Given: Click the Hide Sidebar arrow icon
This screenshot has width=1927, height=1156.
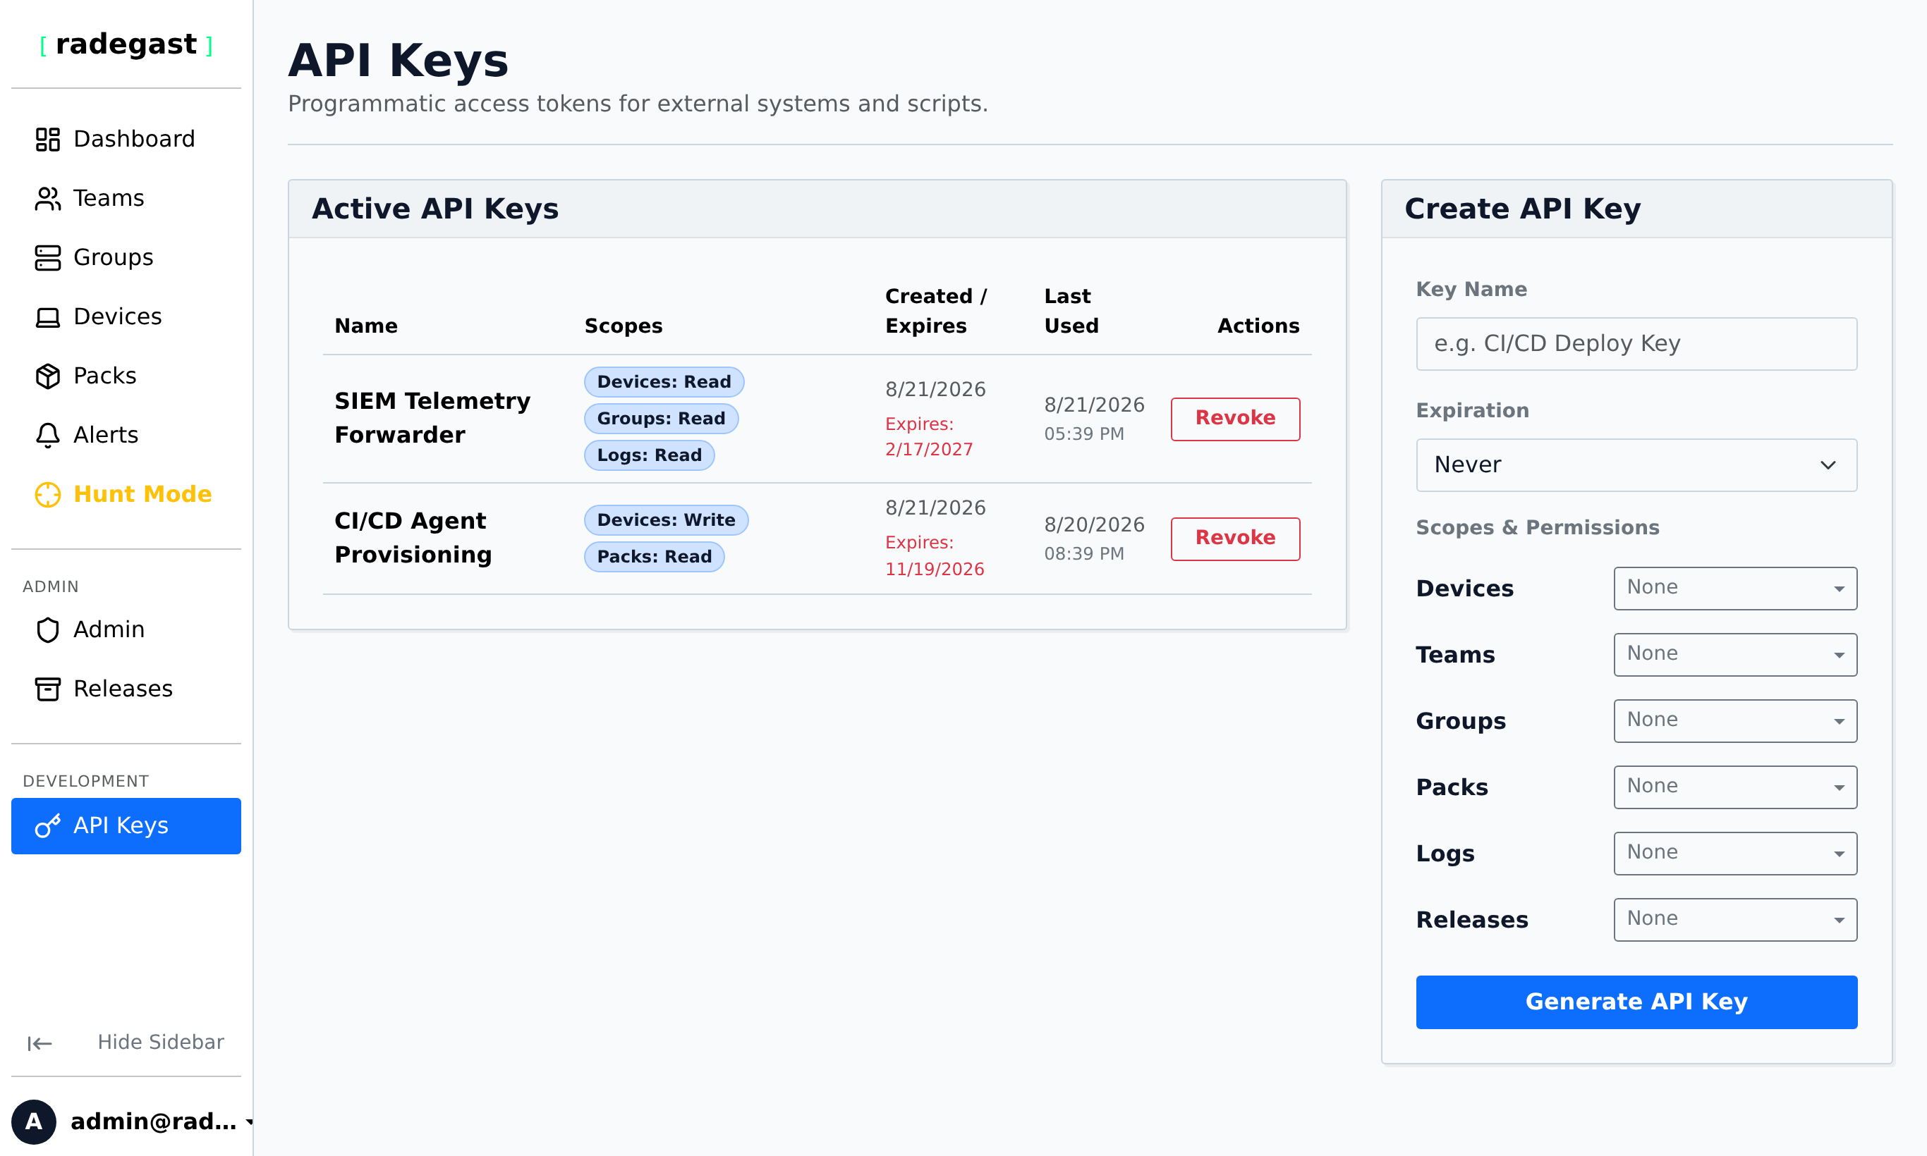Looking at the screenshot, I should point(39,1043).
